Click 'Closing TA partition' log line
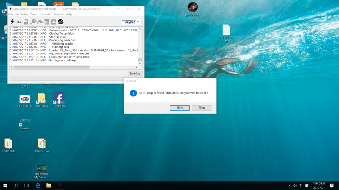339x190 pixels. [x=42, y=34]
